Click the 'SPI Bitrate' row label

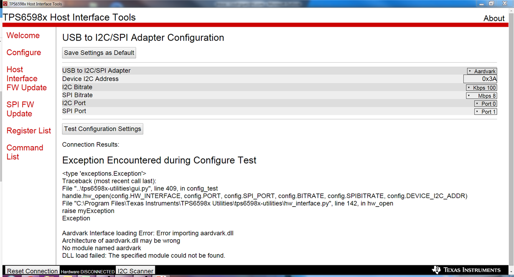click(77, 95)
